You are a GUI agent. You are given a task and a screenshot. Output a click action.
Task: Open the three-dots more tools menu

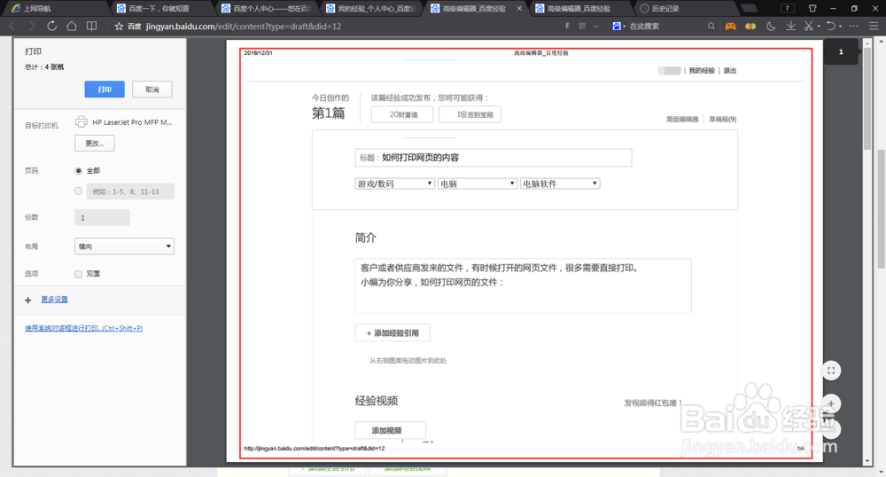point(854,26)
